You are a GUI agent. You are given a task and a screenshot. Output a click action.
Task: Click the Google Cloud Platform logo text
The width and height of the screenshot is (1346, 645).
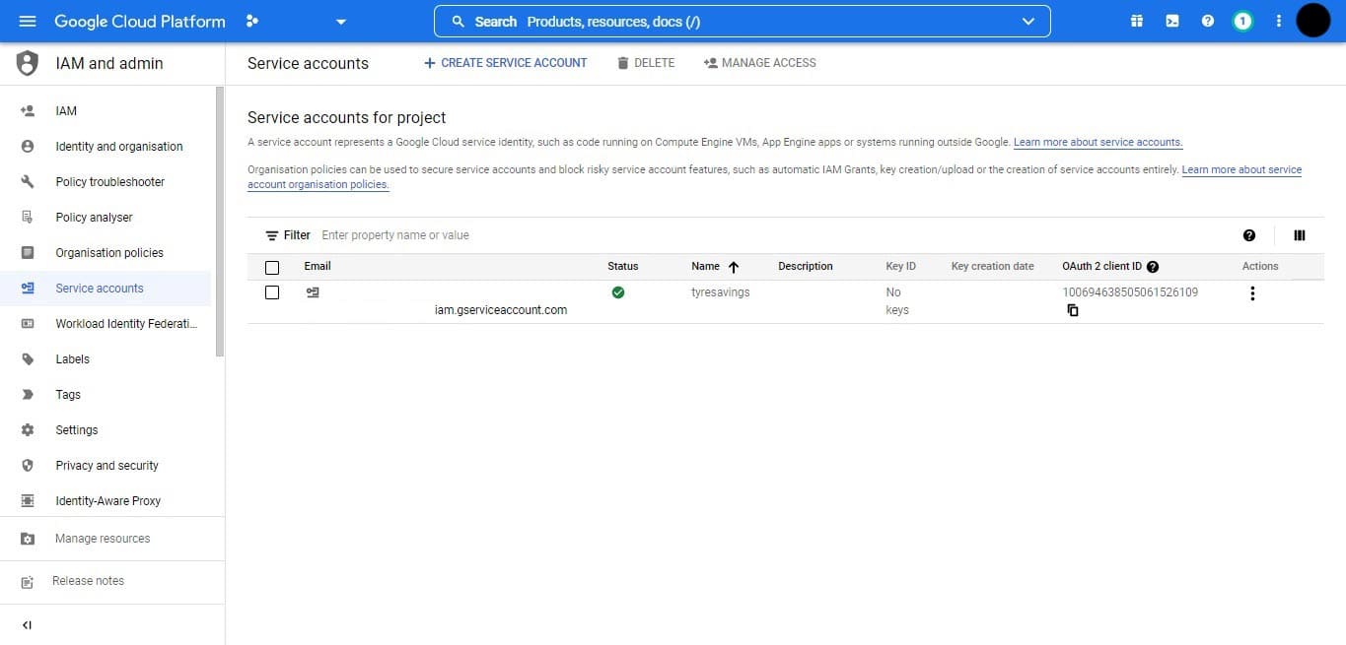tap(140, 21)
